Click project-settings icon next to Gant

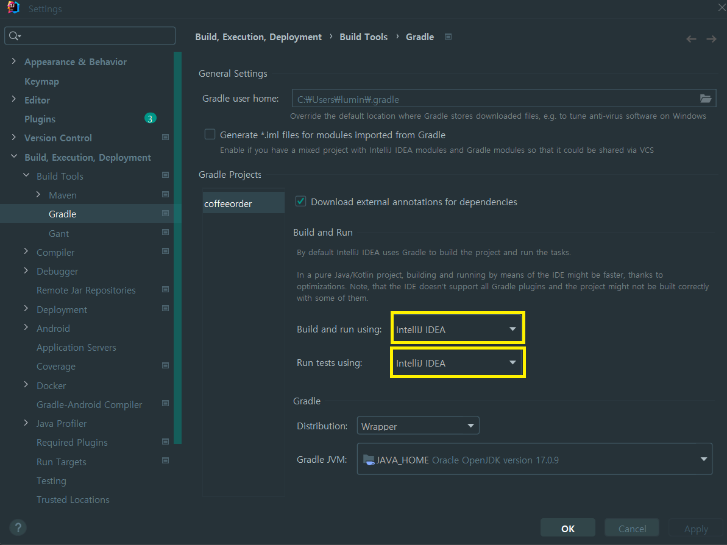pyautogui.click(x=165, y=232)
